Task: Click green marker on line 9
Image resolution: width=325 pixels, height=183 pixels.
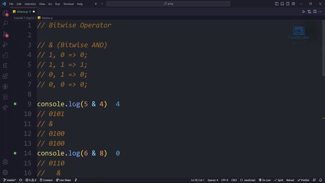Action: [x=15, y=104]
